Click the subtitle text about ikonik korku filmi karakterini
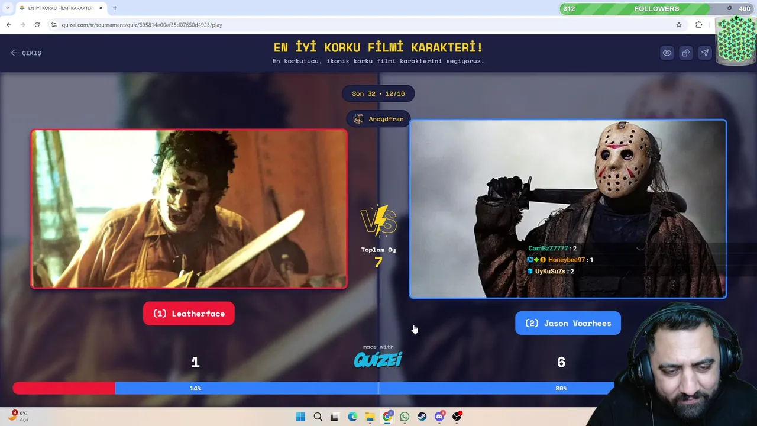The width and height of the screenshot is (757, 426). [378, 61]
